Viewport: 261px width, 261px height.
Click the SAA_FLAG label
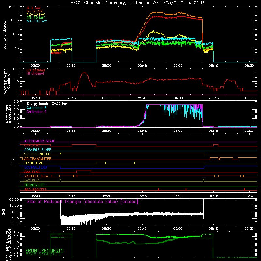coord(32,172)
